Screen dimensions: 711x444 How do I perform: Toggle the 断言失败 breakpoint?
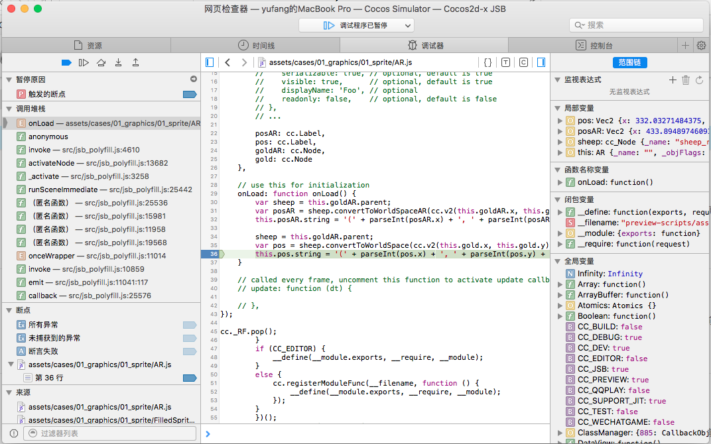[x=190, y=351]
